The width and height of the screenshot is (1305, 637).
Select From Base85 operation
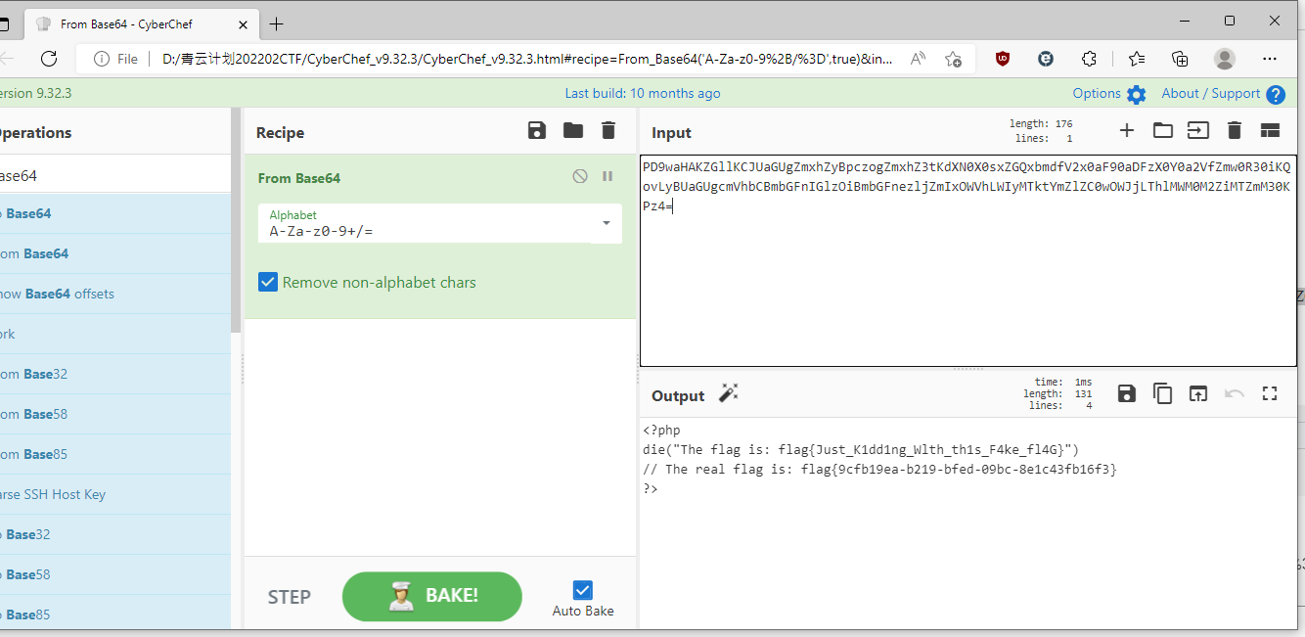click(115, 454)
